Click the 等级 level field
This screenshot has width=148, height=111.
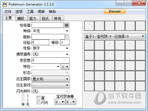(x=65, y=42)
